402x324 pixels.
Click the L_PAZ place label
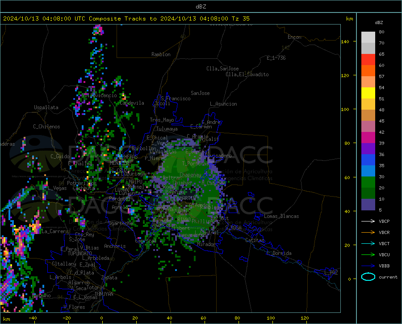pyautogui.click(x=331, y=273)
